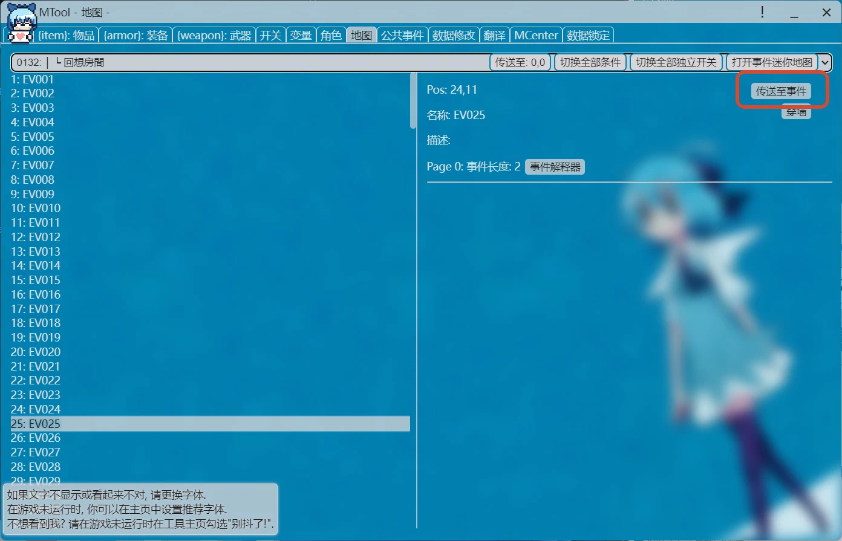Image resolution: width=842 pixels, height=541 pixels.
Task: Switch to the 数据修改 tab
Action: (x=454, y=36)
